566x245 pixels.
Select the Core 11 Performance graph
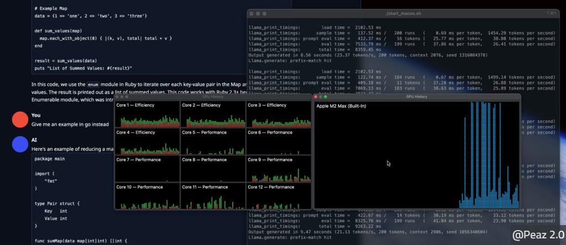point(213,196)
